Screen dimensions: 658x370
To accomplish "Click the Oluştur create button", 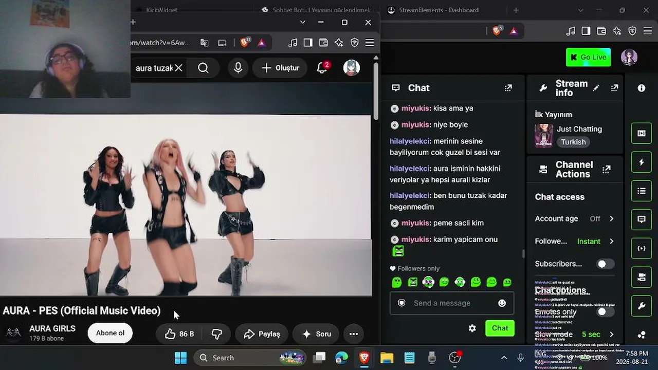I will point(280,68).
